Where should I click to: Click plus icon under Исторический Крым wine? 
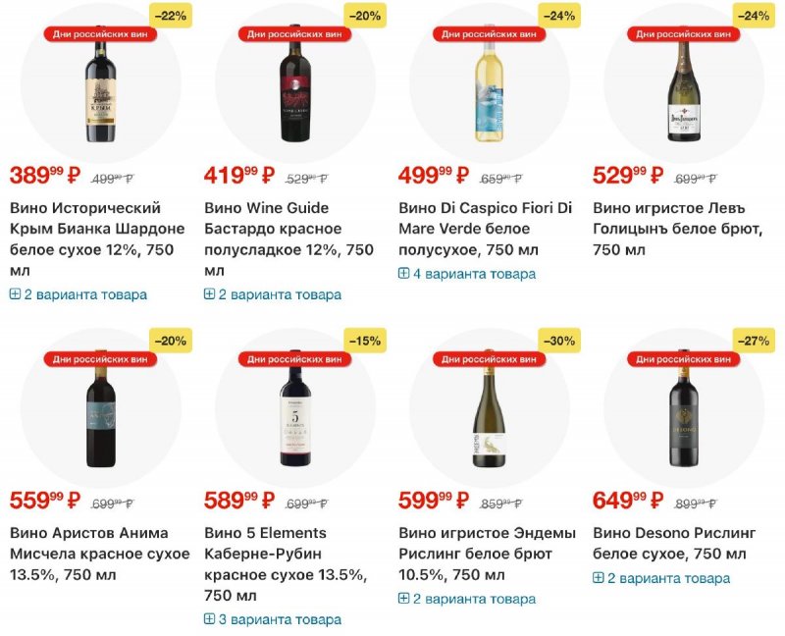click(x=16, y=294)
